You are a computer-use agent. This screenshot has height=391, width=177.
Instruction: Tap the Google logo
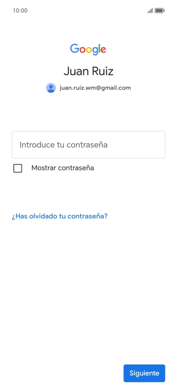pyautogui.click(x=88, y=49)
